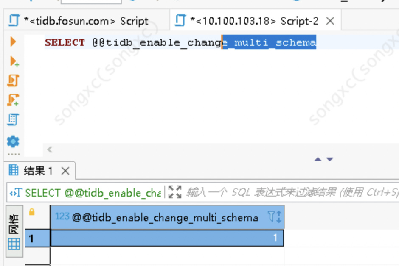Screen dimensions: 399x266
Task: Click the SELECT keyword in the editor
Action: point(65,42)
